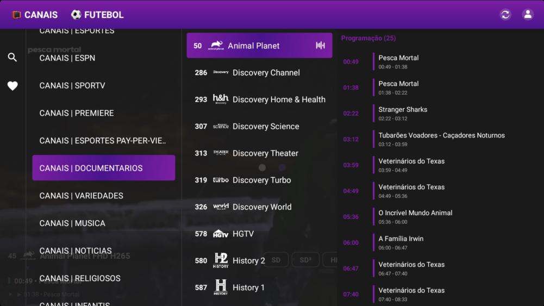Click the now-playing equalizer icon

pos(320,46)
